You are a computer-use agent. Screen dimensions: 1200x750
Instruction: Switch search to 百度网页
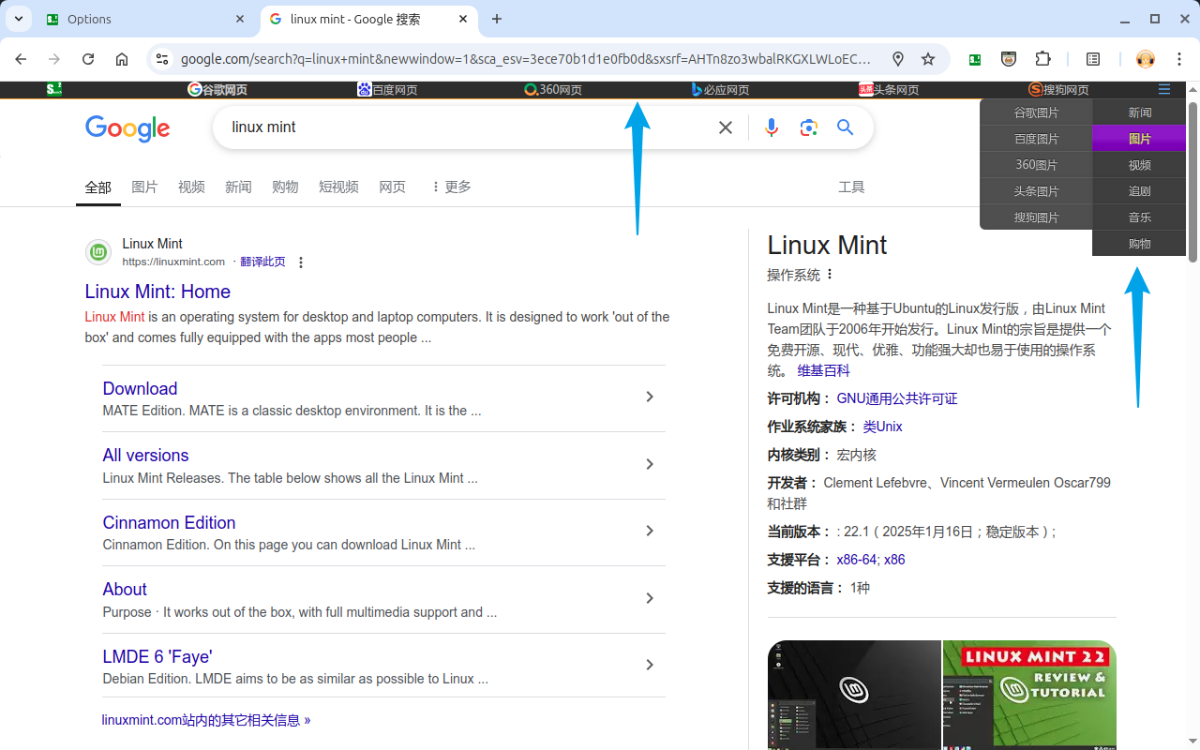click(387, 90)
